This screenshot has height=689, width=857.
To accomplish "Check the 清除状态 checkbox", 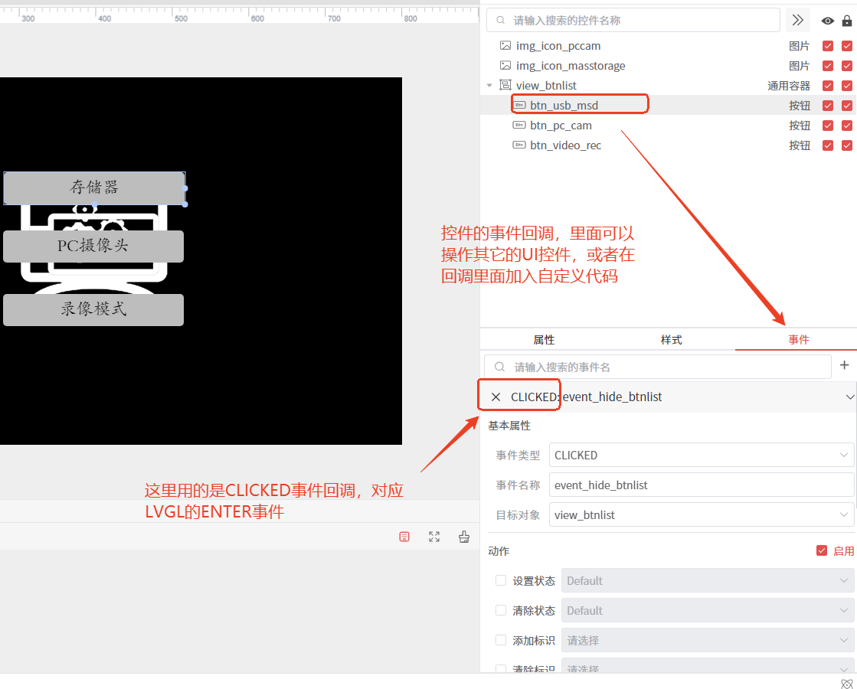I will (x=501, y=610).
